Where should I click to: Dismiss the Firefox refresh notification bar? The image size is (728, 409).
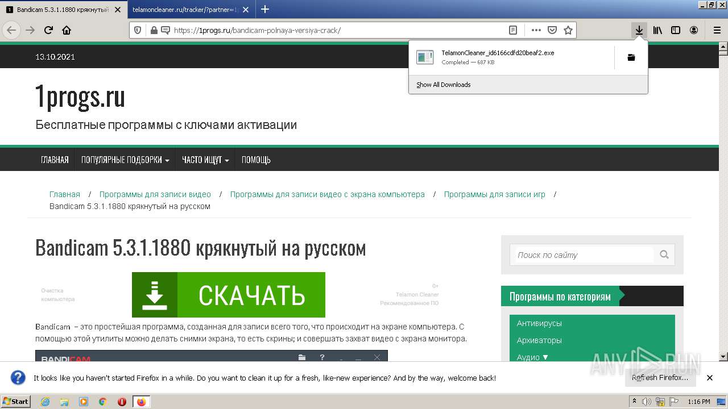tap(709, 378)
